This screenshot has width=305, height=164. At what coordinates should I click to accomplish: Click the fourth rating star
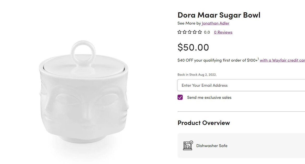pos(195,32)
